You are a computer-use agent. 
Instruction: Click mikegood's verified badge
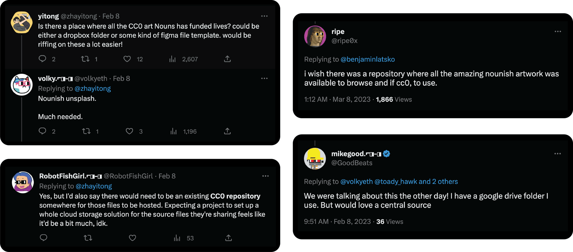386,154
